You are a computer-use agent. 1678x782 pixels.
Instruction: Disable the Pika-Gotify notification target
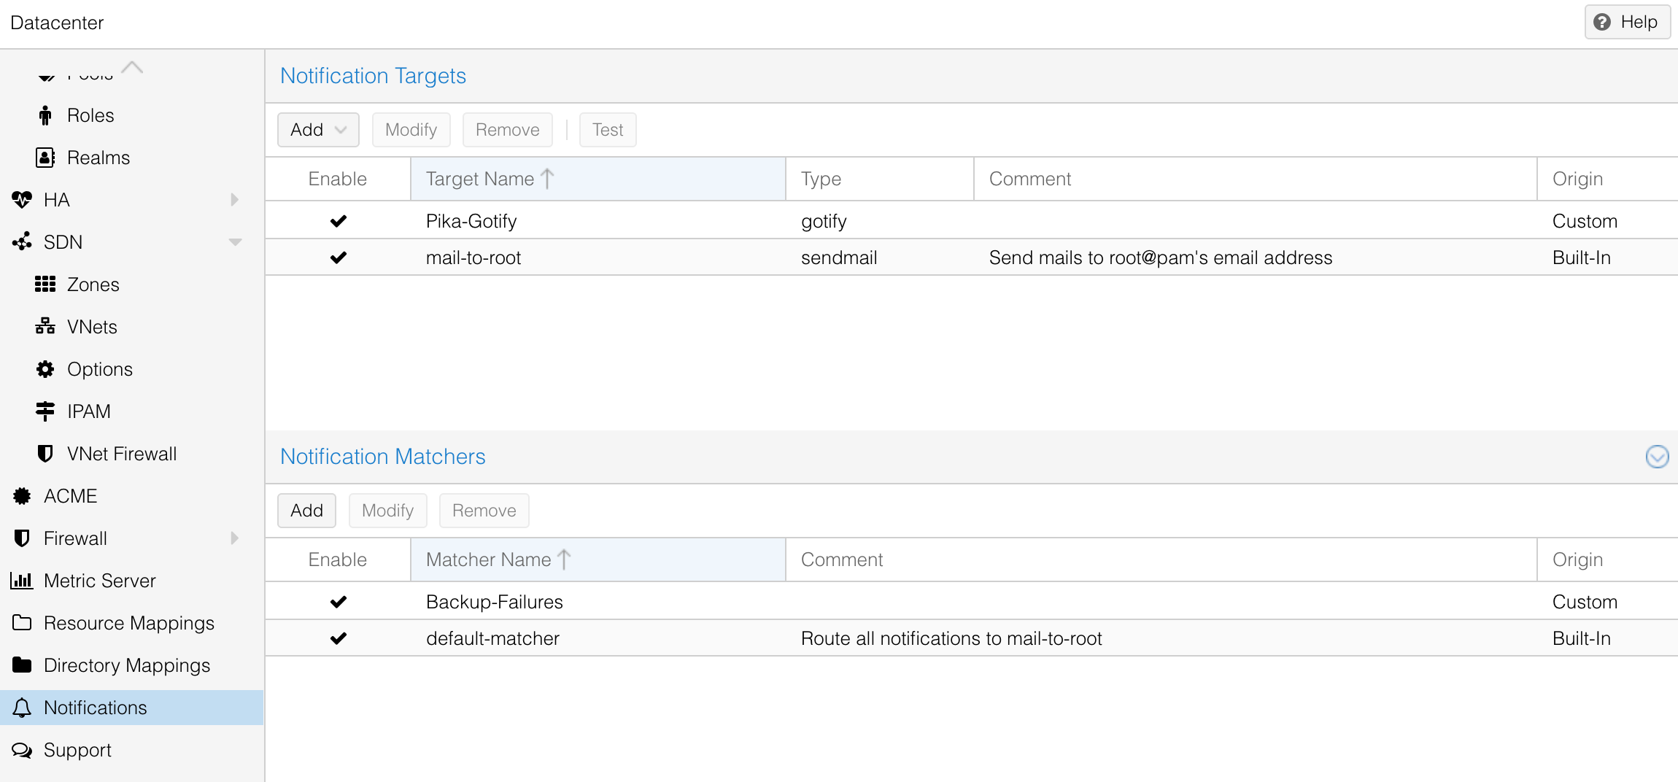(x=338, y=220)
